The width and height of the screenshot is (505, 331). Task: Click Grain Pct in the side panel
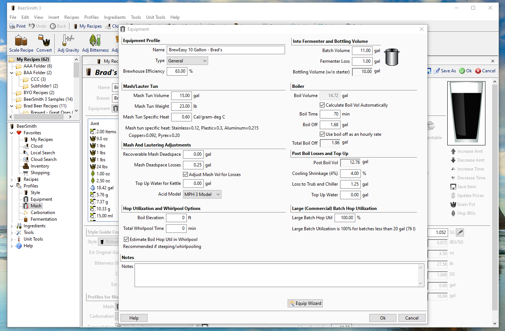pos(463,204)
